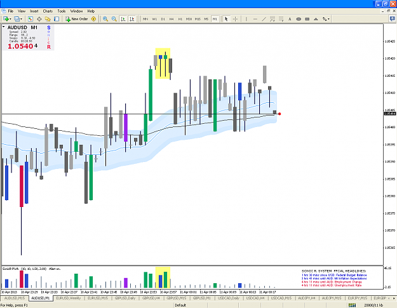Zoom in on the chart
The image size is (397, 308).
(105, 19)
